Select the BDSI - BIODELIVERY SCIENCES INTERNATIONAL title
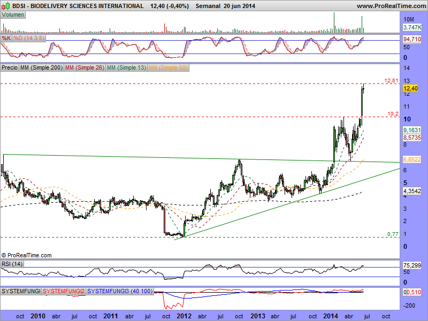The image size is (428, 321). tap(78, 6)
